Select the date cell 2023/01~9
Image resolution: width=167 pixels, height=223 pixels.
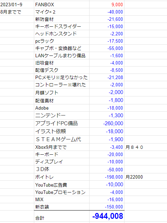coord(17,5)
